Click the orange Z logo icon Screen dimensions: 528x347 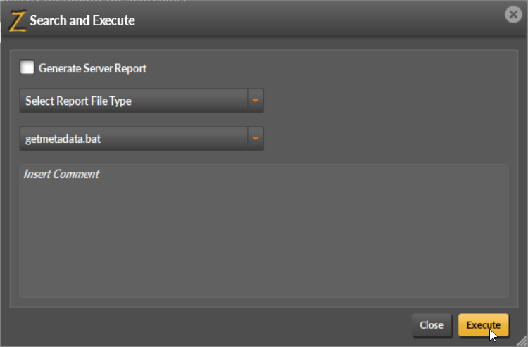[17, 21]
